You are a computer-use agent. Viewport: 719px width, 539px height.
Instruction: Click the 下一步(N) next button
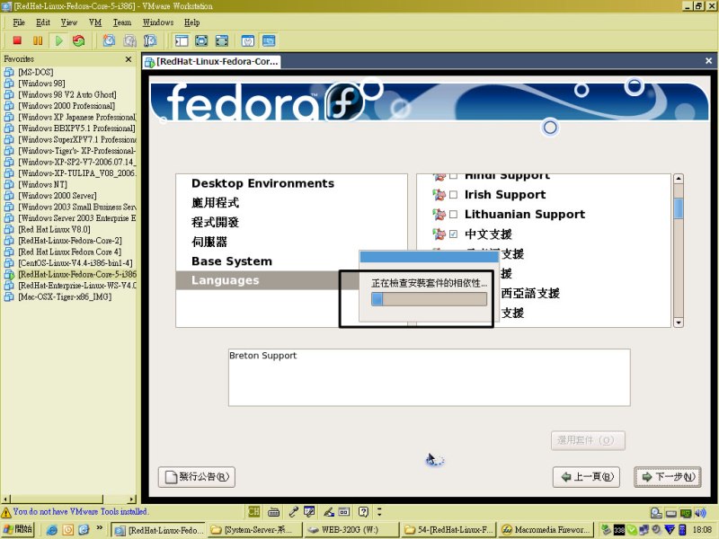[668, 477]
